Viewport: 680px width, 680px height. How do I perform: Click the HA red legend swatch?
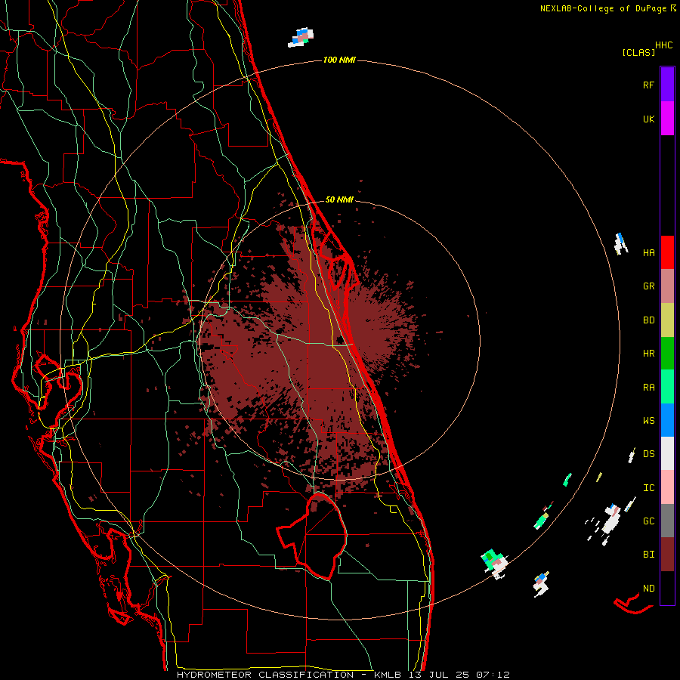point(667,252)
